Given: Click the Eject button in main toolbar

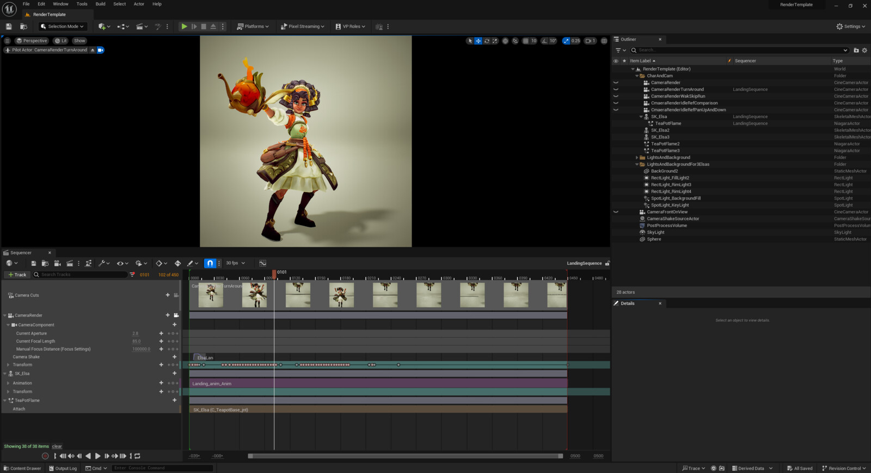Looking at the screenshot, I should click(213, 26).
